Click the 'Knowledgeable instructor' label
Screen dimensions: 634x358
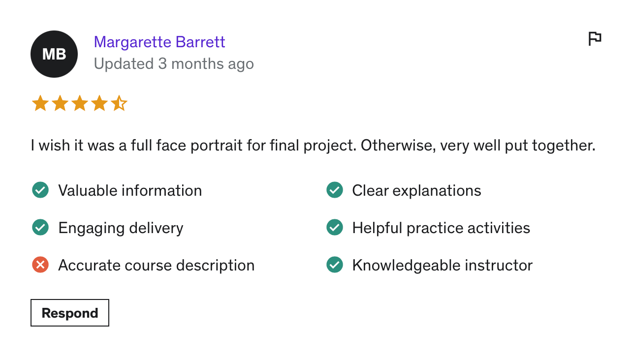point(442,266)
